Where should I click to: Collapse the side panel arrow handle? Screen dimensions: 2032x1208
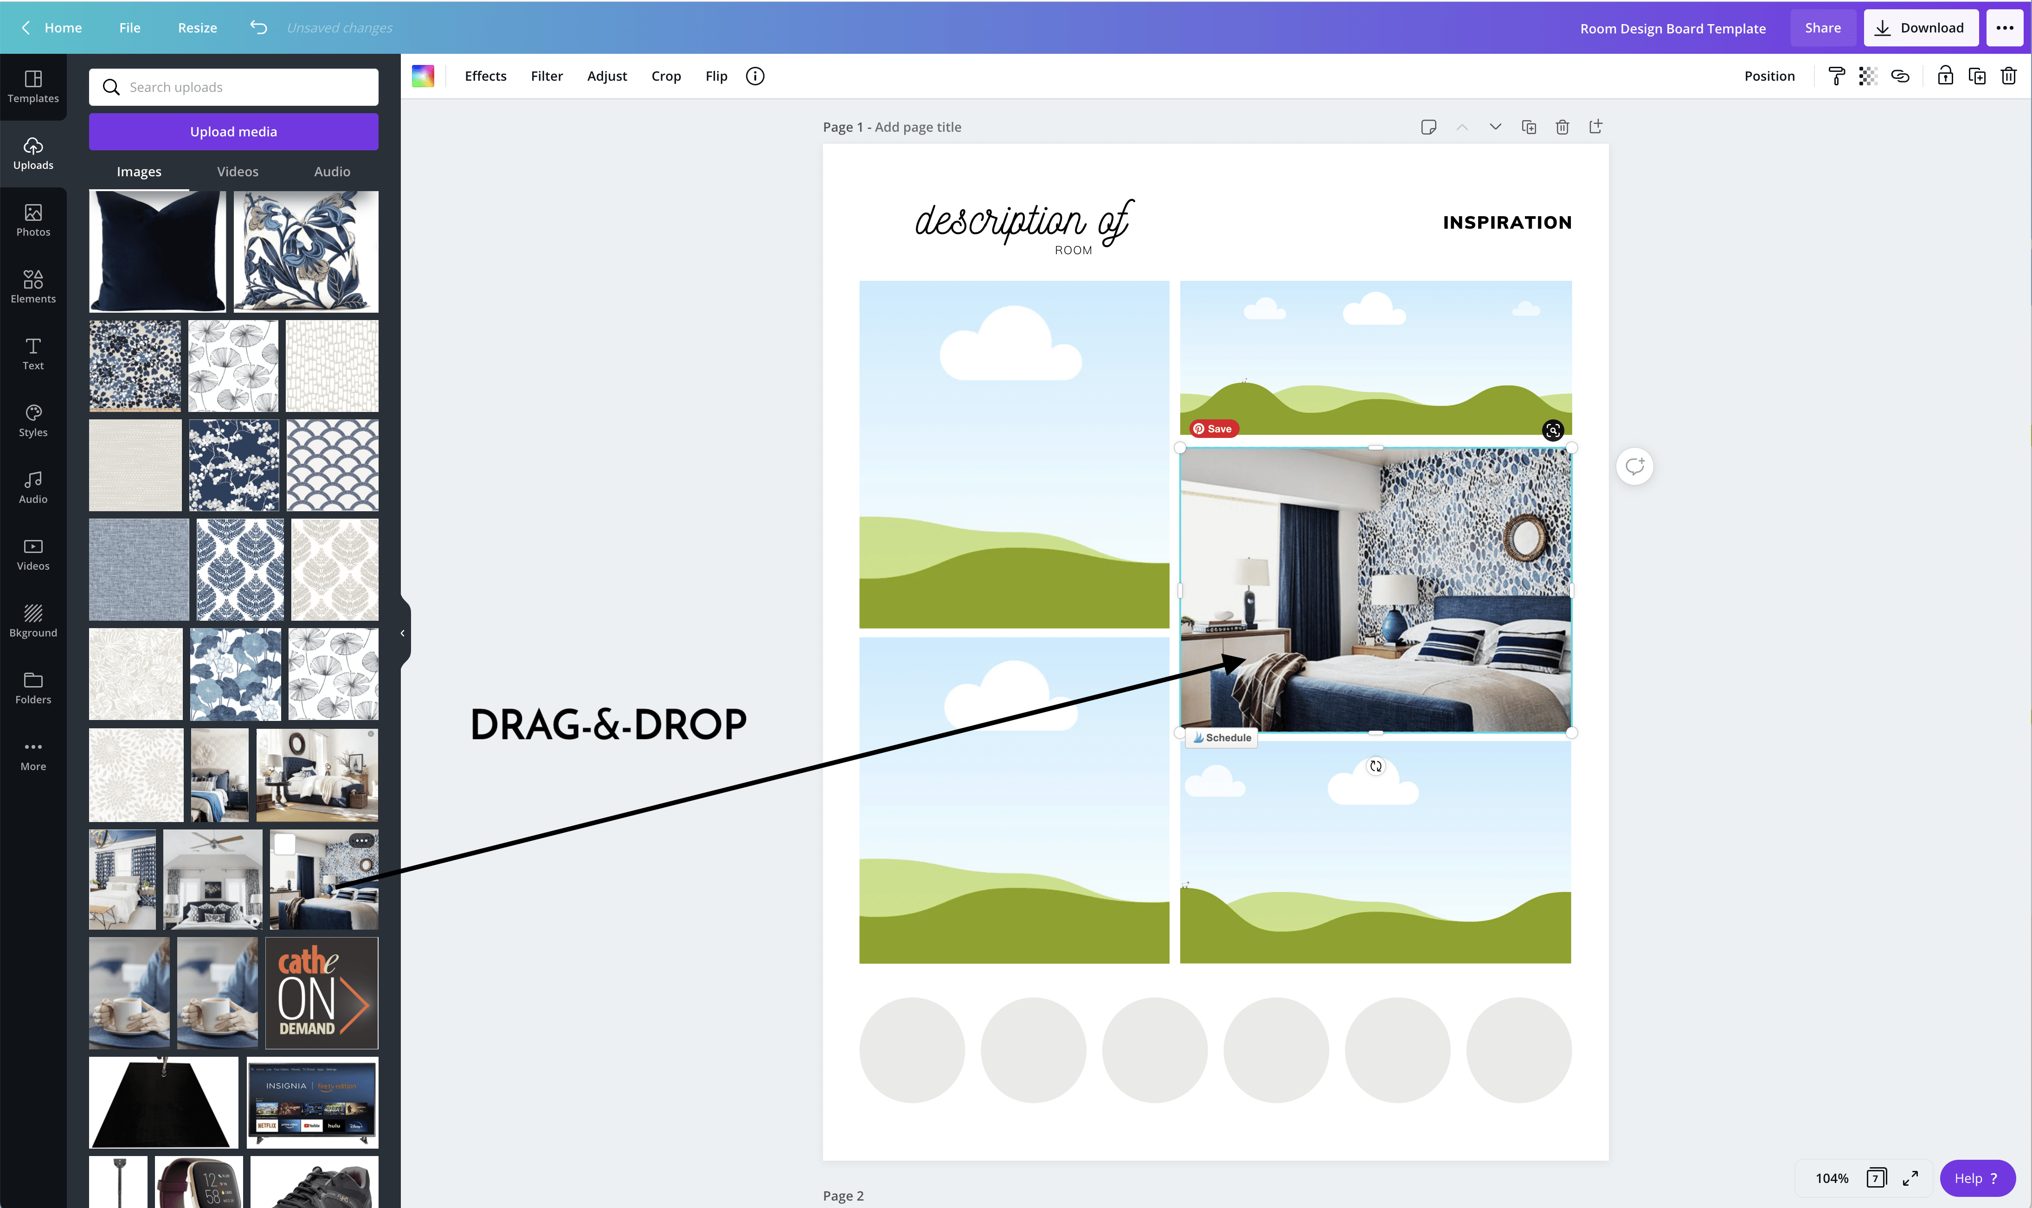point(402,632)
